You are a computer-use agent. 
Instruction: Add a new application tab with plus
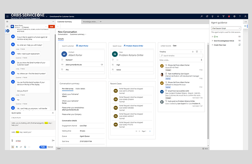(100, 22)
